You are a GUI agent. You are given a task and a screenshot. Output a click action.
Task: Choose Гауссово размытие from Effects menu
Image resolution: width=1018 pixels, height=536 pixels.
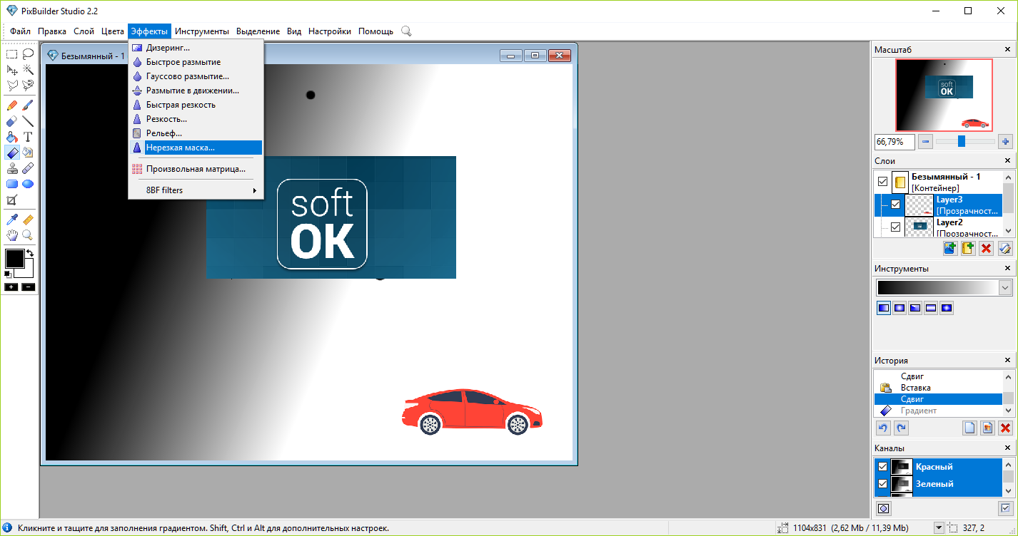[x=187, y=76]
